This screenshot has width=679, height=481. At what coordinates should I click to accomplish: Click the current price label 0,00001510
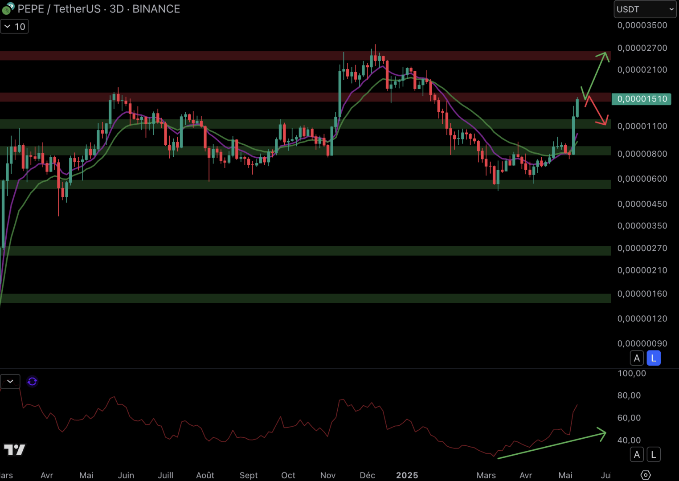tap(642, 99)
